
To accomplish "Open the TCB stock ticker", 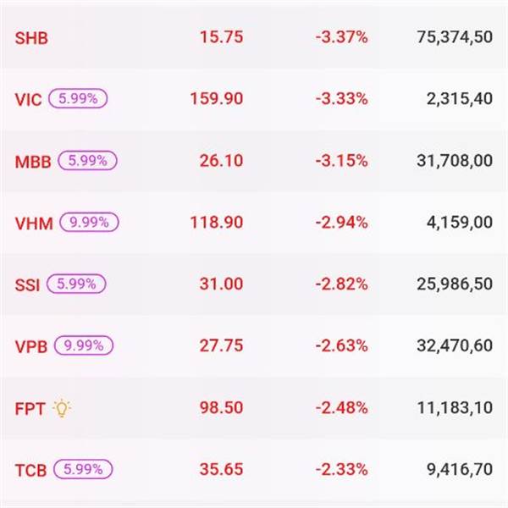I will (30, 470).
